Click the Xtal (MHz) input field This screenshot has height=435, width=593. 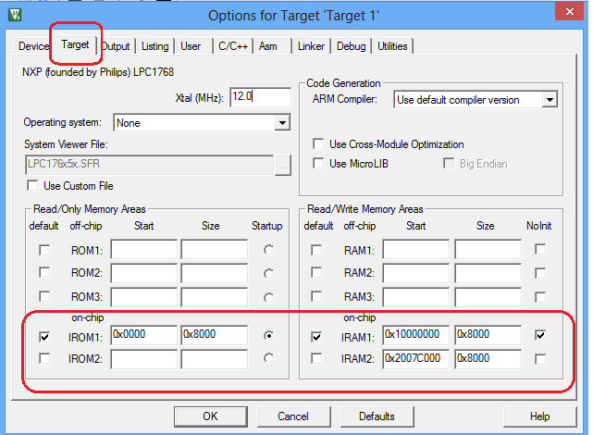(x=260, y=96)
